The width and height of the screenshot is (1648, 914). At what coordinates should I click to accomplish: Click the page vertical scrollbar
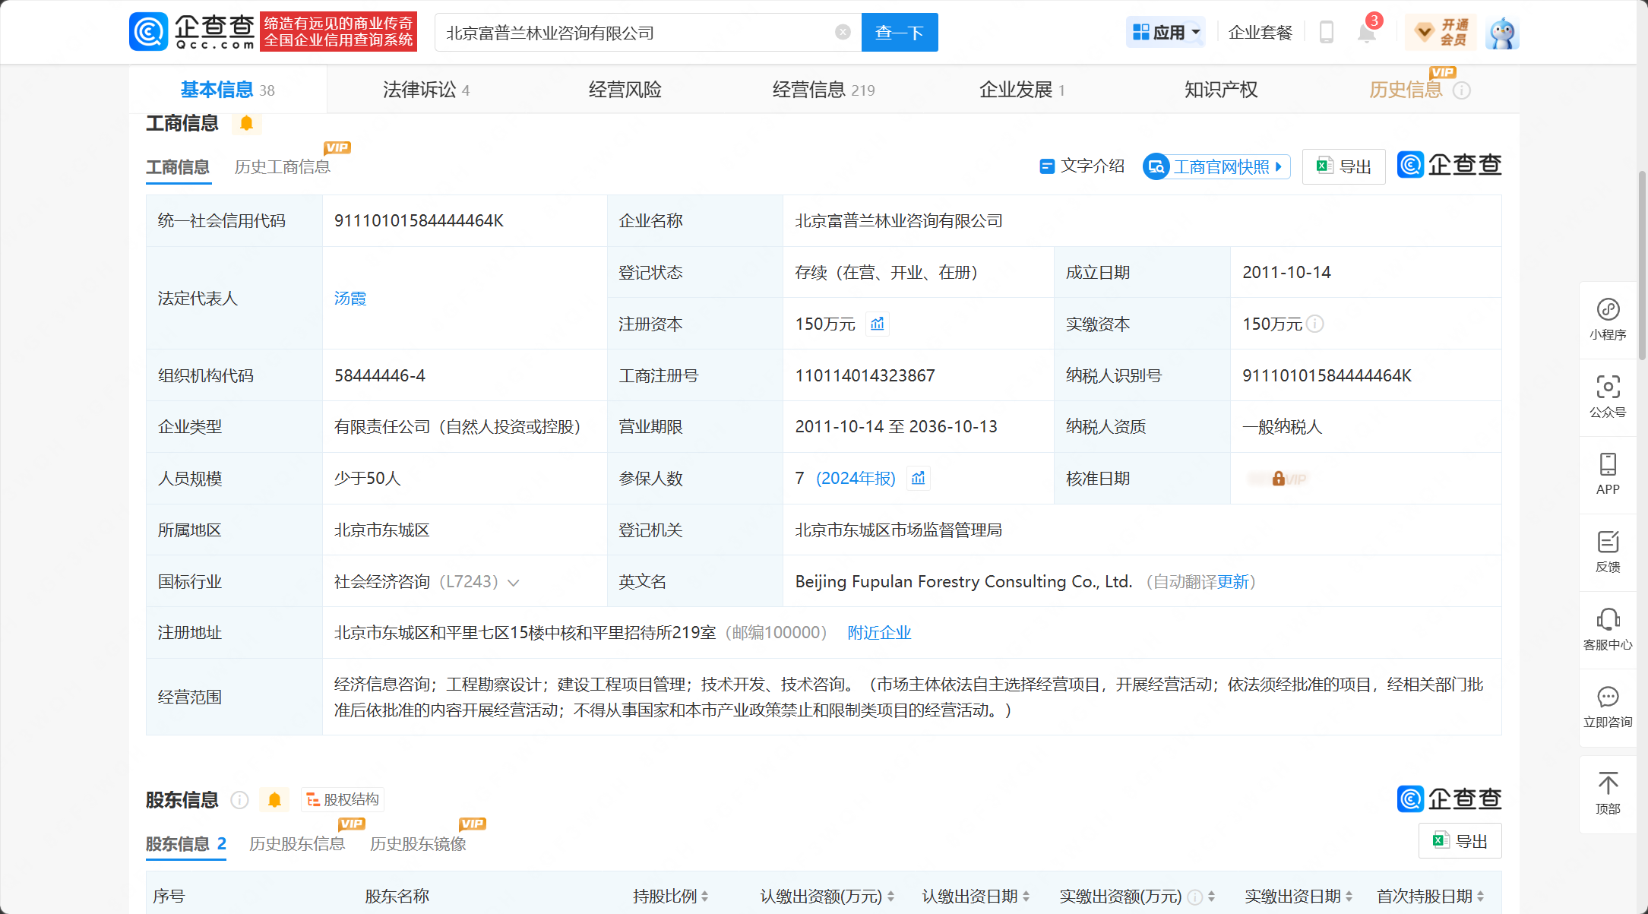(1642, 266)
